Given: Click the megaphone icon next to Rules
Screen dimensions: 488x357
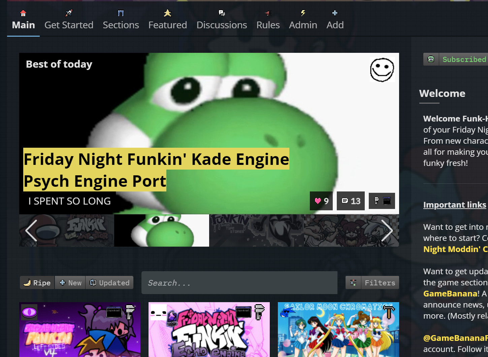Looking at the screenshot, I should (268, 13).
